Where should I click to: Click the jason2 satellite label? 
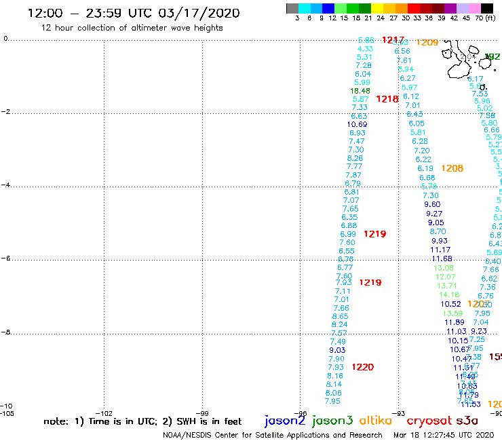tap(285, 421)
